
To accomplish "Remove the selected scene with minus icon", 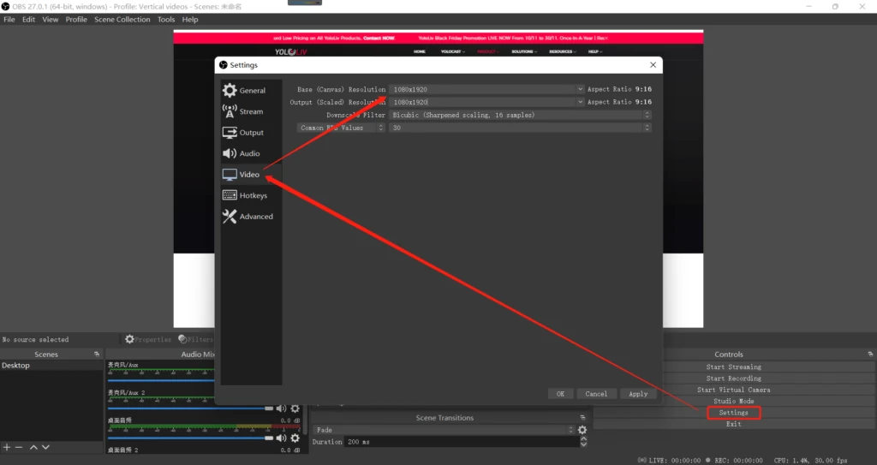I will (19, 447).
